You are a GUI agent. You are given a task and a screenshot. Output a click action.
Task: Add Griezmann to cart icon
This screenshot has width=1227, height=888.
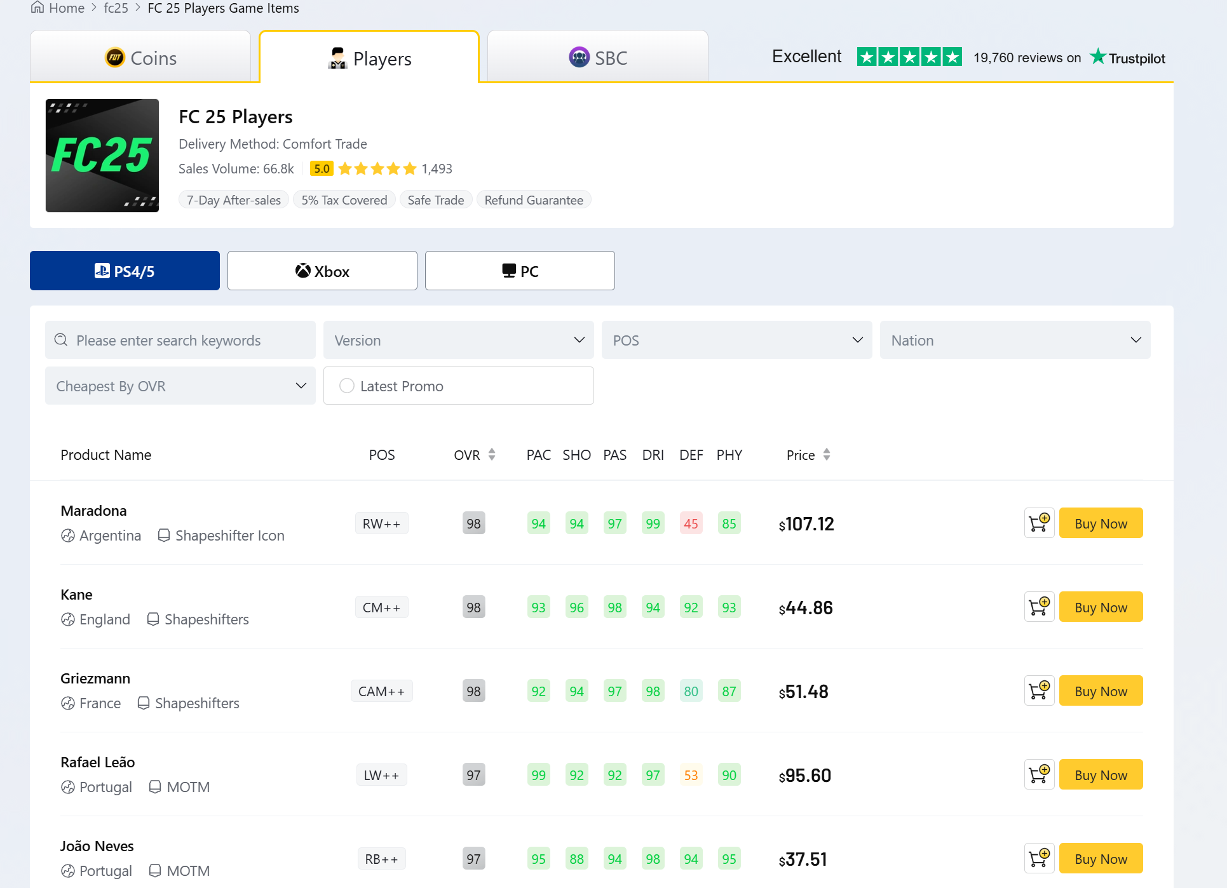point(1039,691)
